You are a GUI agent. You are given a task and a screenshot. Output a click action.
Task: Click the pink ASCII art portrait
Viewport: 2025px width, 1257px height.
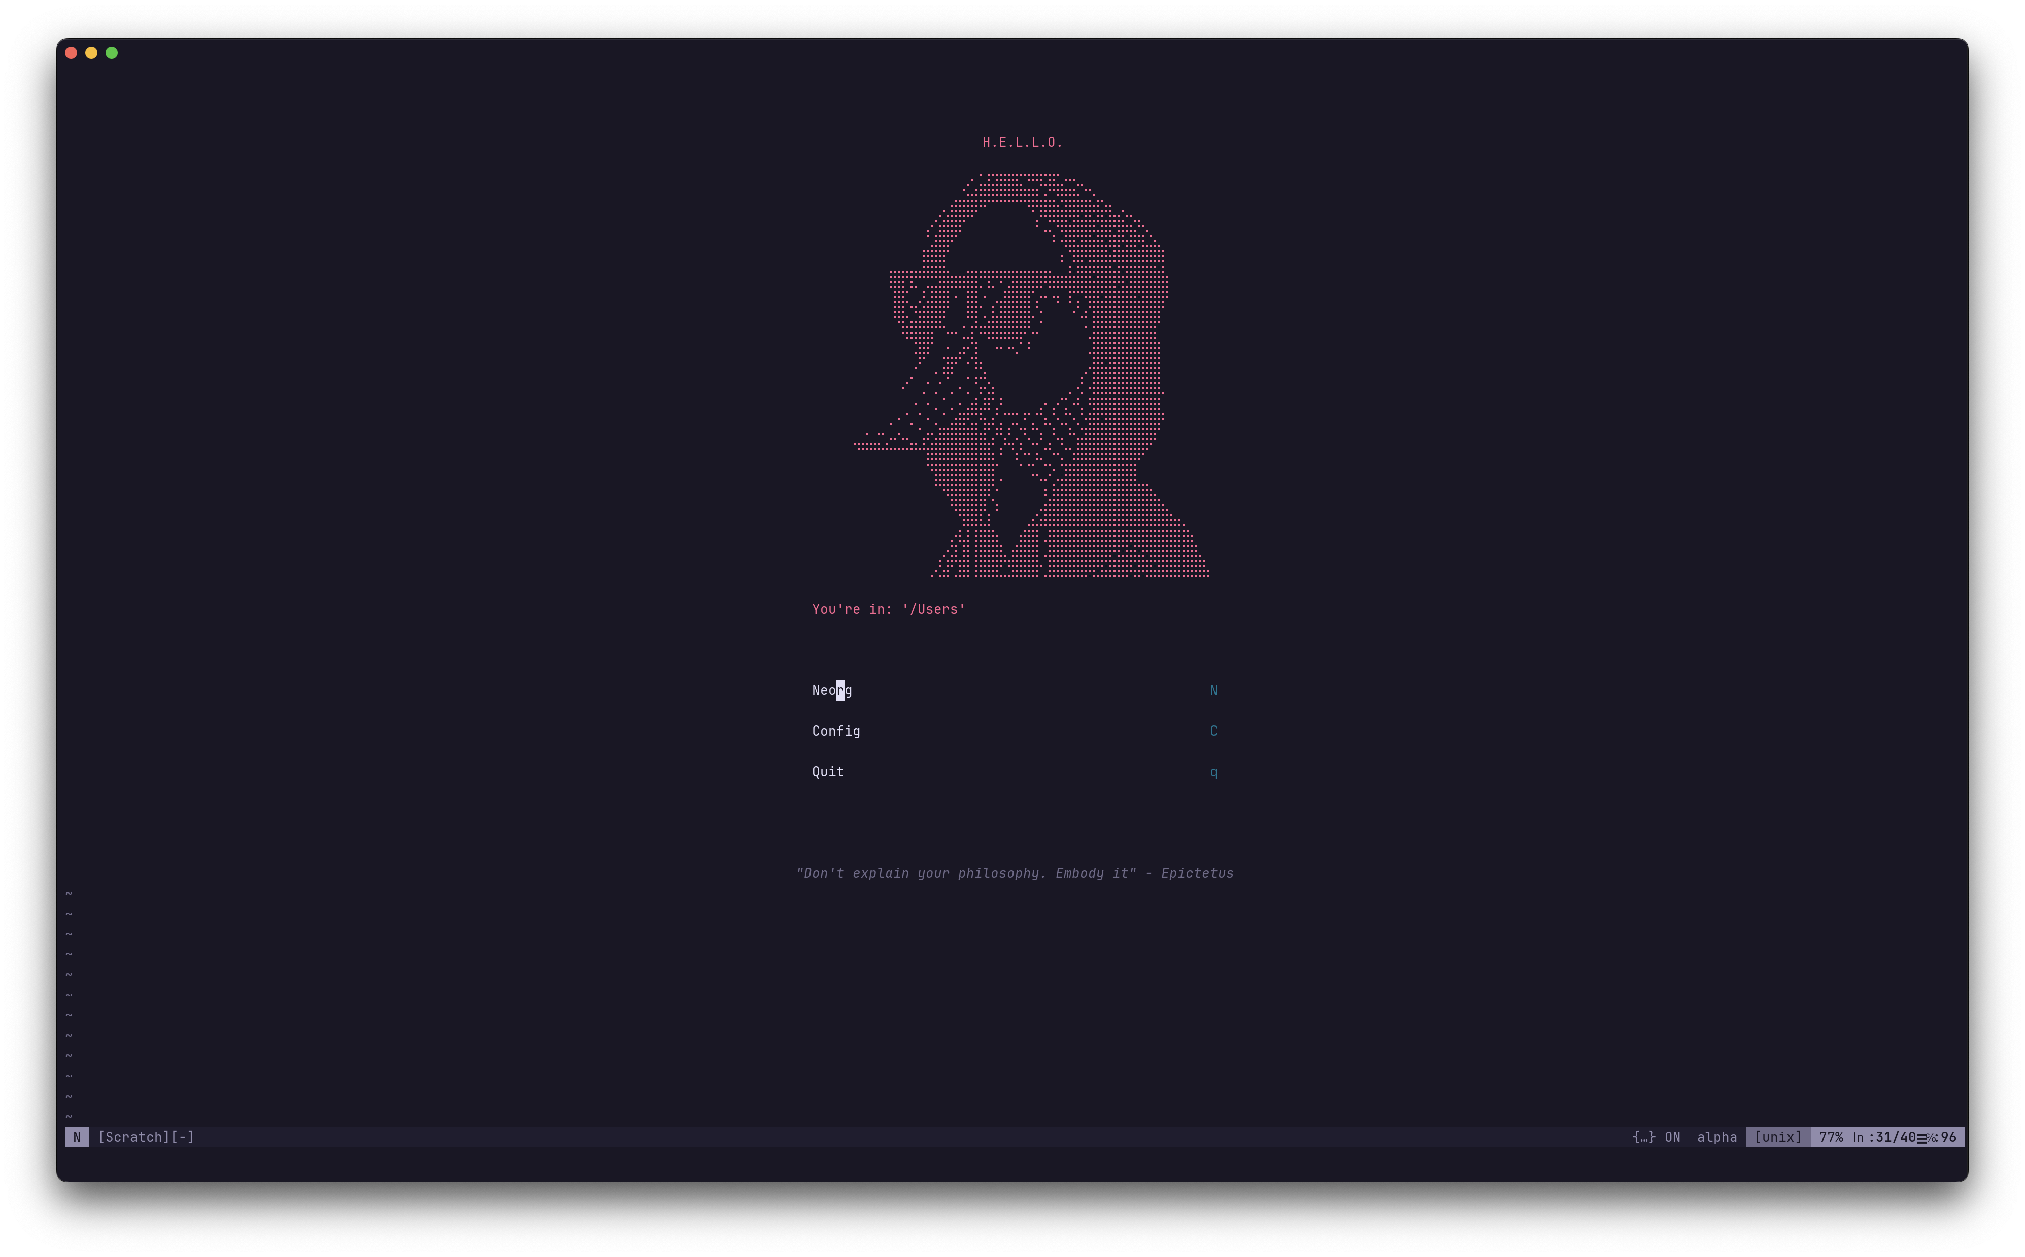(x=1030, y=374)
